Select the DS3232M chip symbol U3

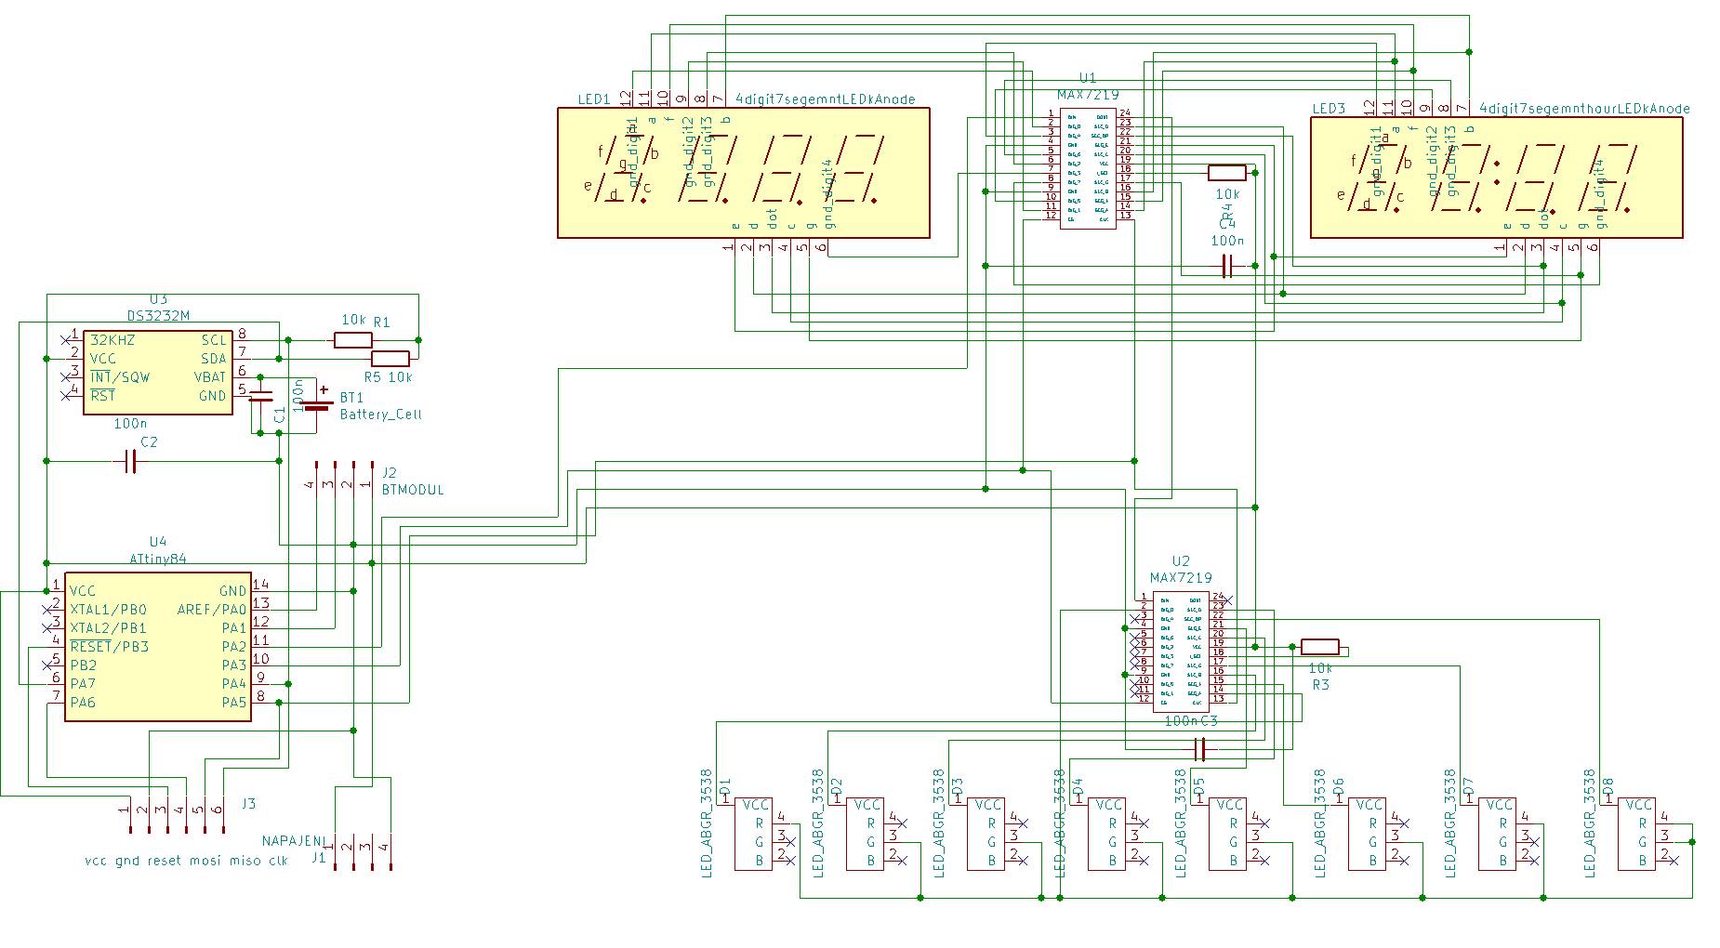click(x=158, y=372)
